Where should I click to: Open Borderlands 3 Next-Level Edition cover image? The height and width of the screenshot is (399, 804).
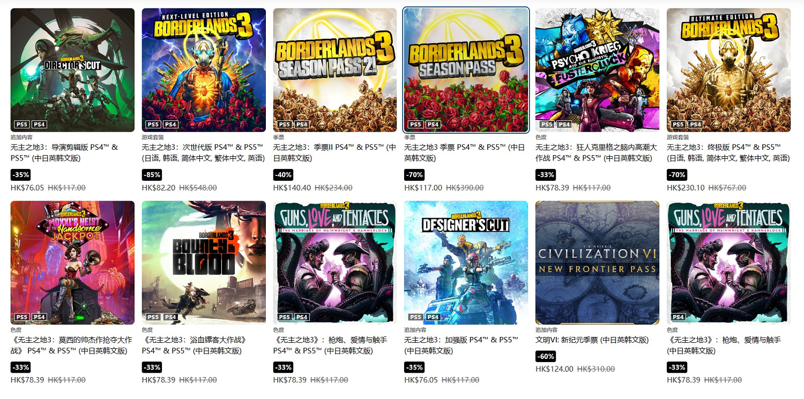click(x=204, y=70)
